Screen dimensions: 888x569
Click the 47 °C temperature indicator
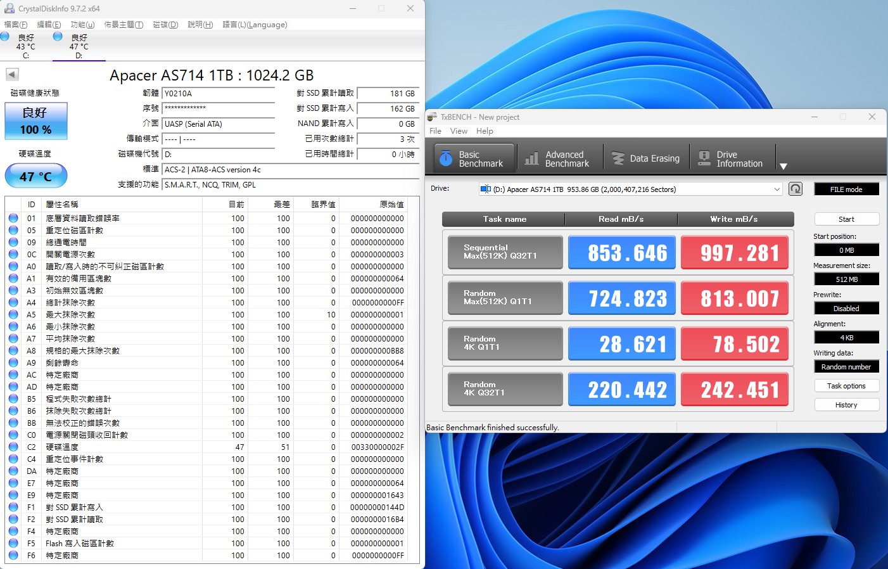36,176
